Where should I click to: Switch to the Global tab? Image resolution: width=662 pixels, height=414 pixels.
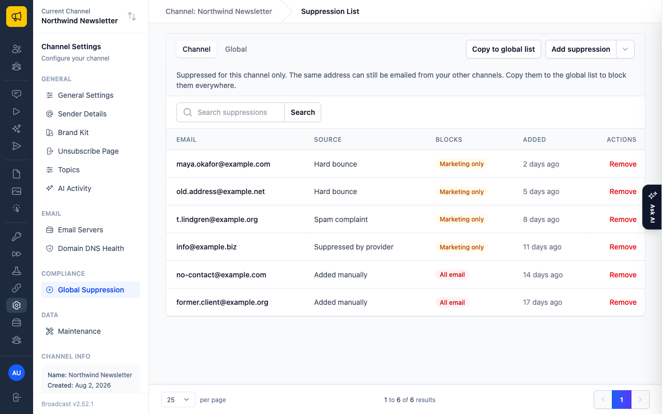[236, 49]
